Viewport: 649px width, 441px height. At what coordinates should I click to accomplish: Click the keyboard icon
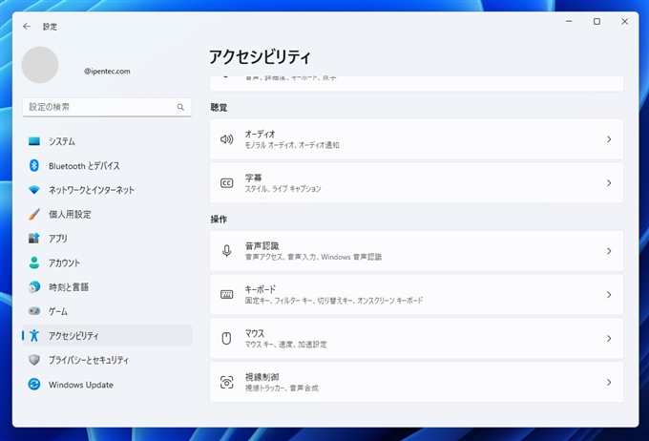click(226, 294)
